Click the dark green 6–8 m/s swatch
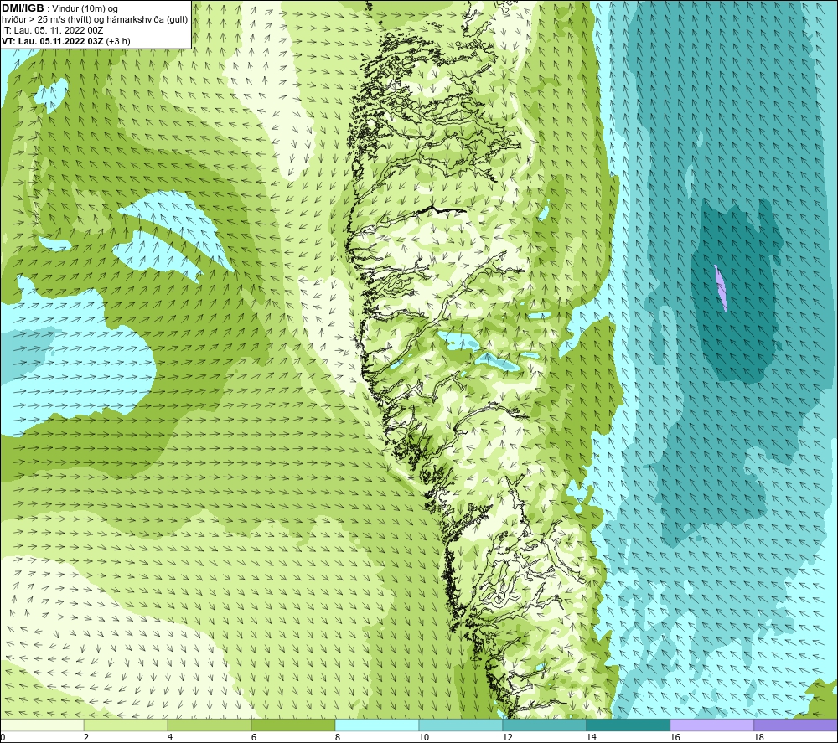The width and height of the screenshot is (838, 743). [292, 725]
